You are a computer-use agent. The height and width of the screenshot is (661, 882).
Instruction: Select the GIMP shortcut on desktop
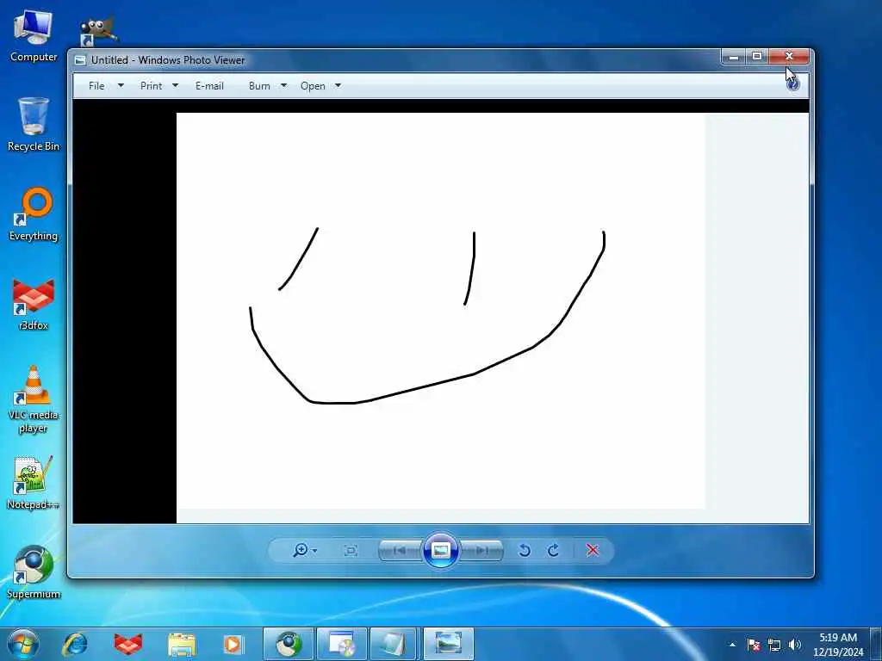point(98,31)
